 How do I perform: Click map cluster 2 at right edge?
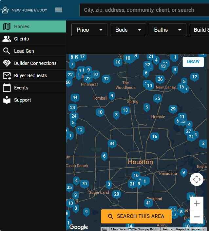point(203,143)
